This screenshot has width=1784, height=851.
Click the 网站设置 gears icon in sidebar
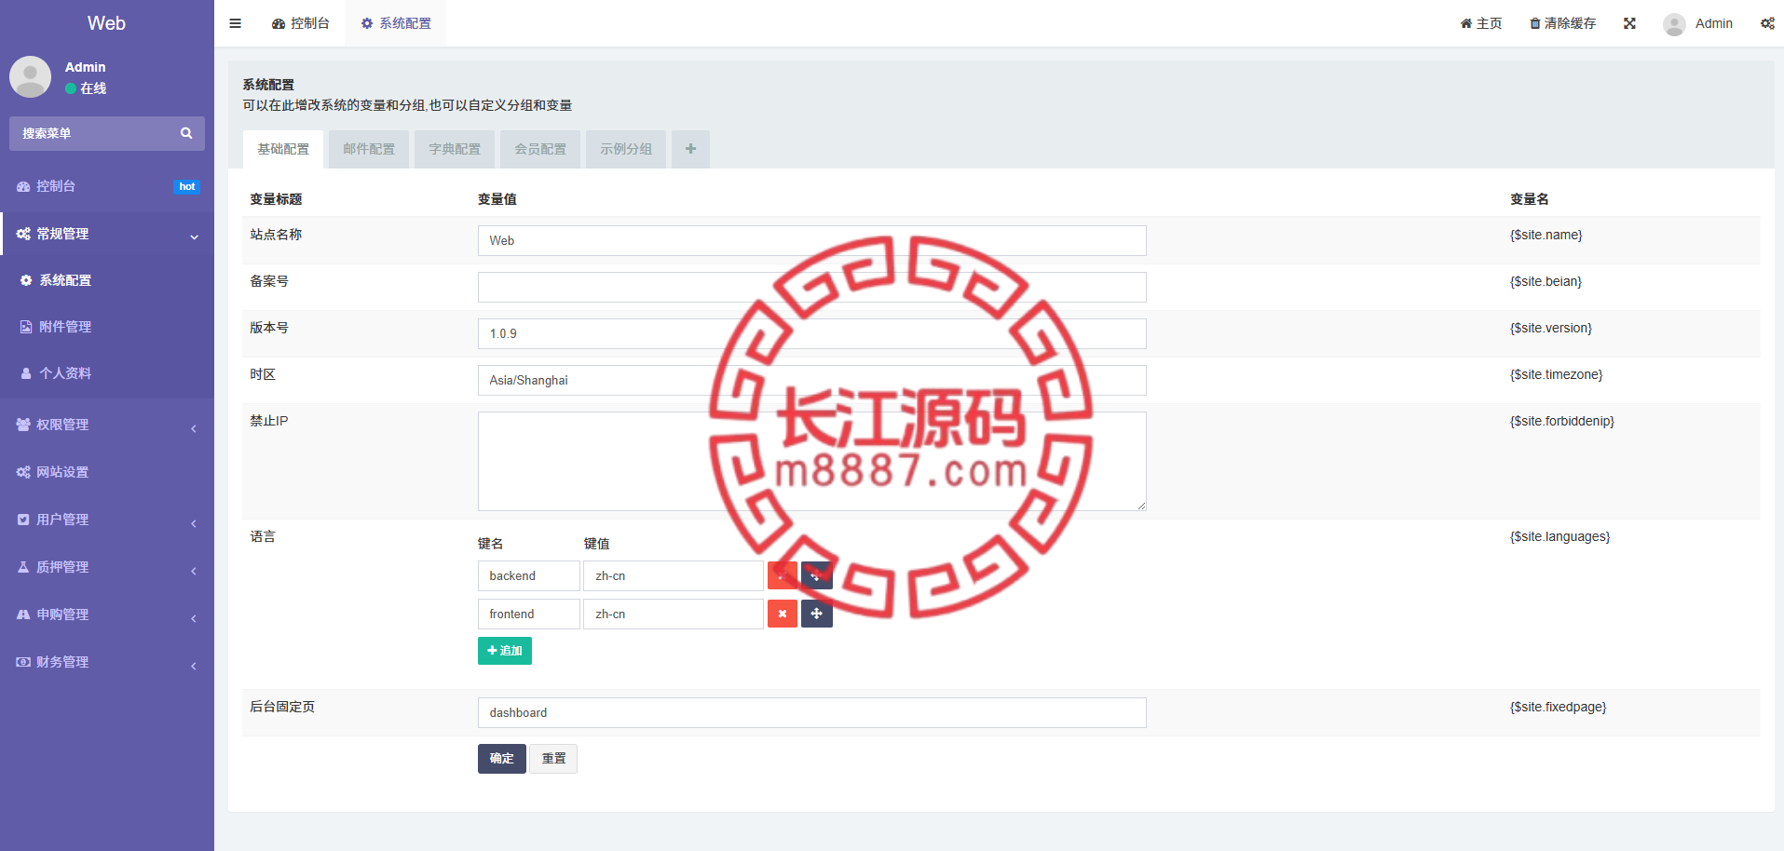pos(23,472)
